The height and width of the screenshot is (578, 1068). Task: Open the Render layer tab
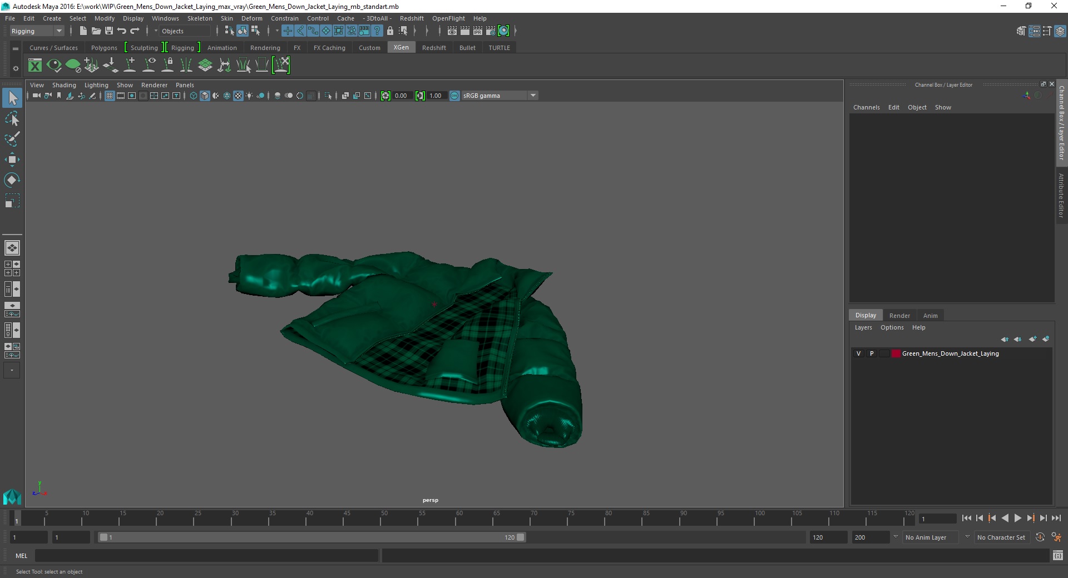pyautogui.click(x=899, y=316)
